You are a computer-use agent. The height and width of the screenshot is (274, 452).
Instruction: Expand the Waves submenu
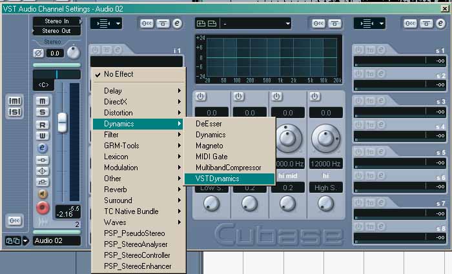coord(138,222)
